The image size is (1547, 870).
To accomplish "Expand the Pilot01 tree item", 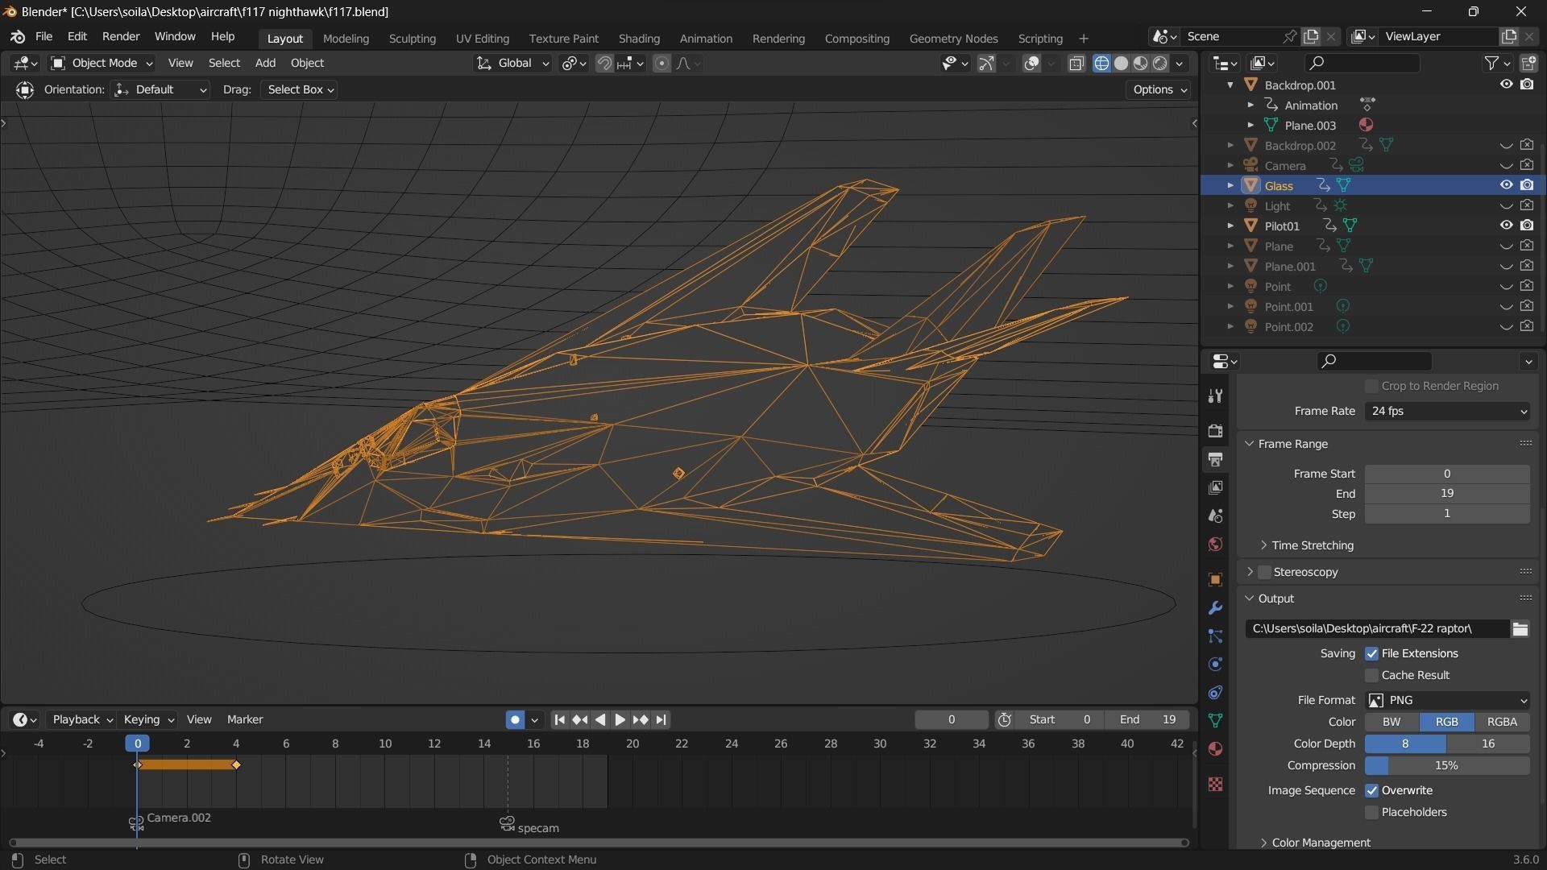I will tap(1230, 226).
